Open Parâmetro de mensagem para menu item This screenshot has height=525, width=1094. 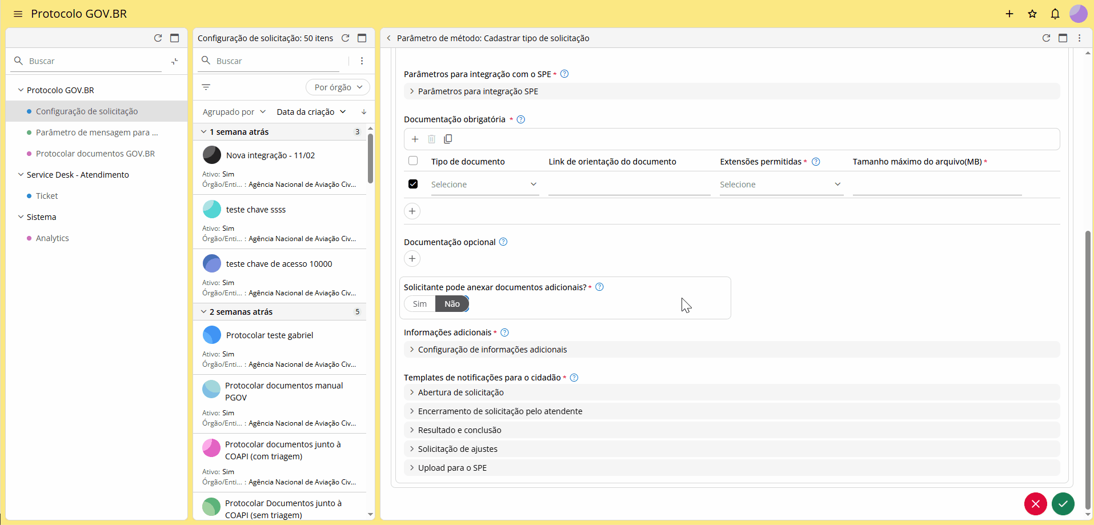[97, 133]
